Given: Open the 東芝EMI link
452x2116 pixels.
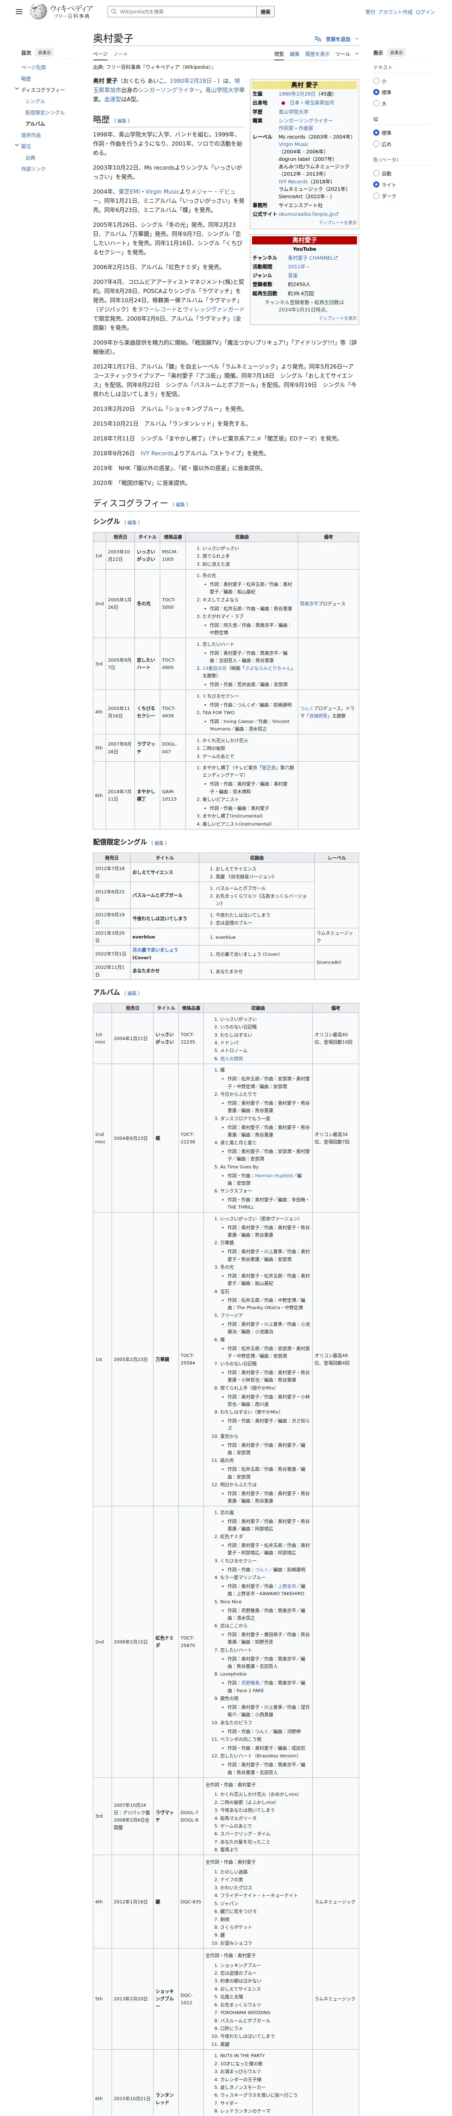Looking at the screenshot, I should (129, 191).
